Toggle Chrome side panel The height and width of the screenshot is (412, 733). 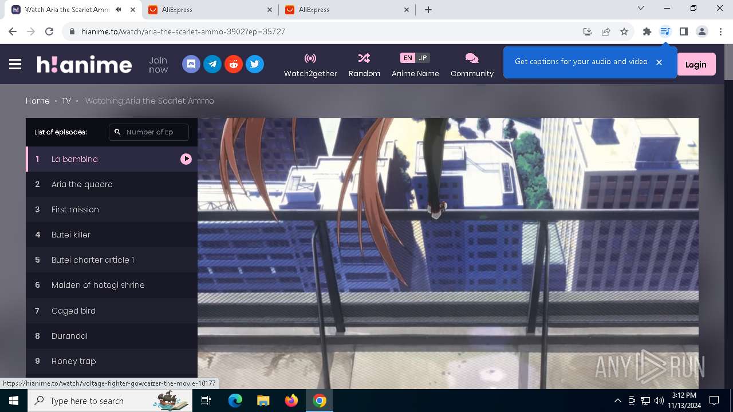point(683,31)
